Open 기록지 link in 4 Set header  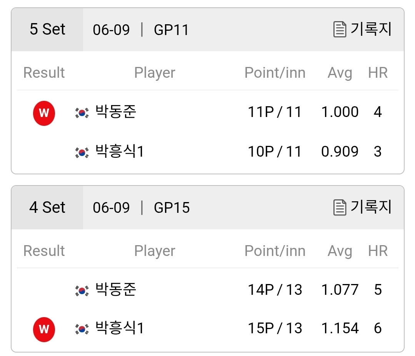click(x=371, y=207)
